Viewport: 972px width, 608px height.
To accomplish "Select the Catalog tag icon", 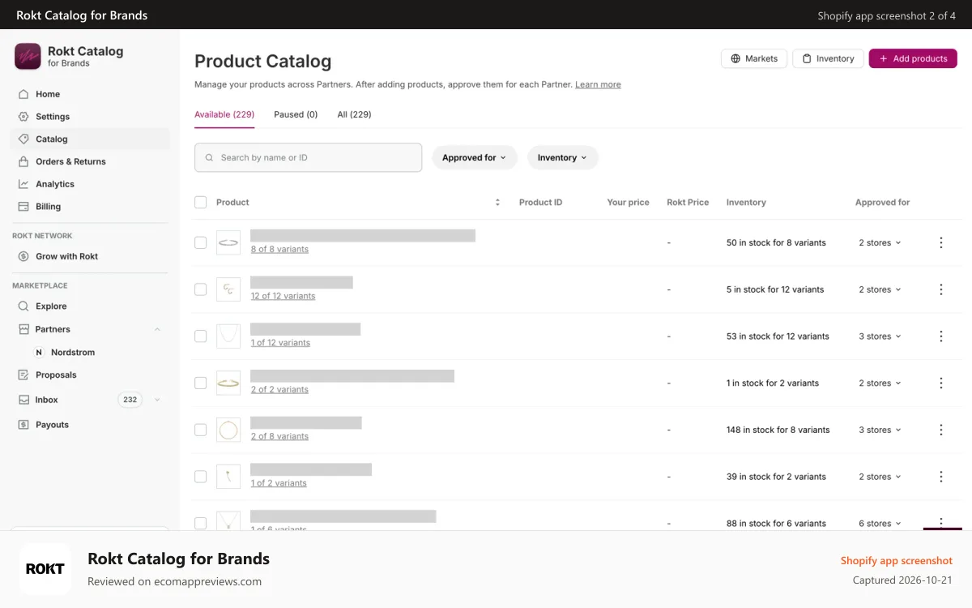I will (23, 139).
